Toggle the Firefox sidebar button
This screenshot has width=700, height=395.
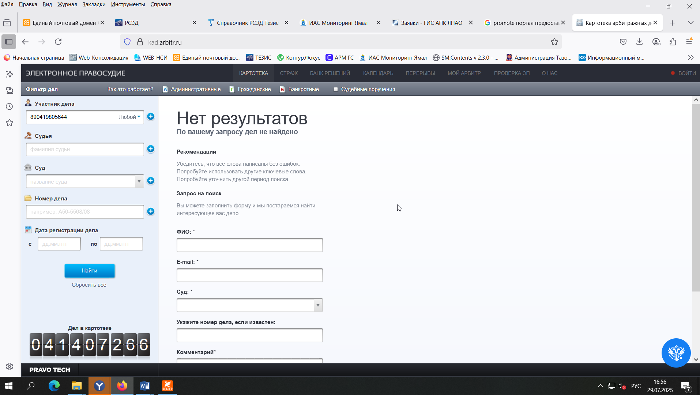pyautogui.click(x=9, y=42)
